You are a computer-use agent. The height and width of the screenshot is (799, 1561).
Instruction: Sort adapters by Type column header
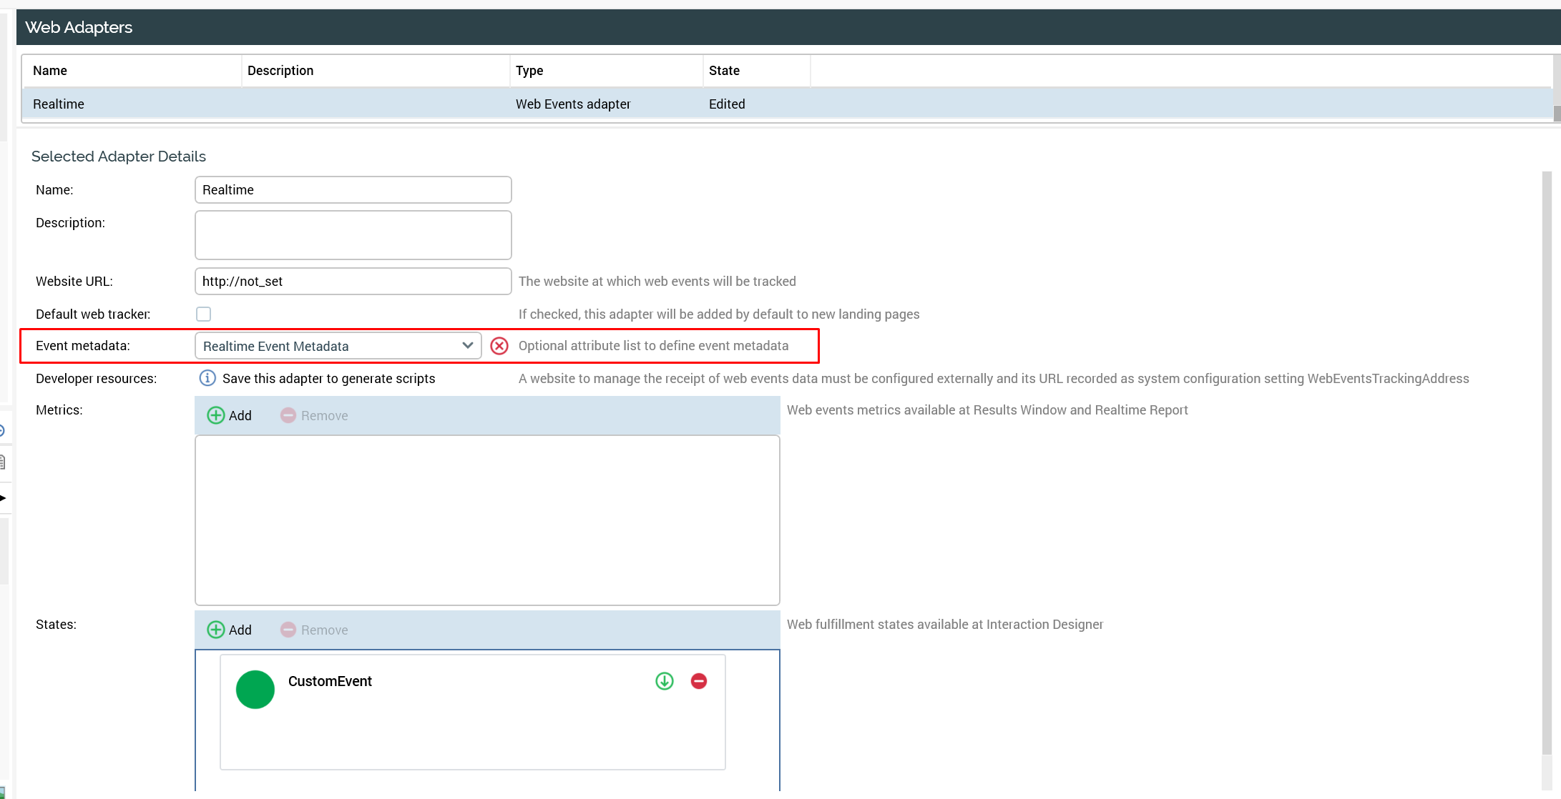529,71
